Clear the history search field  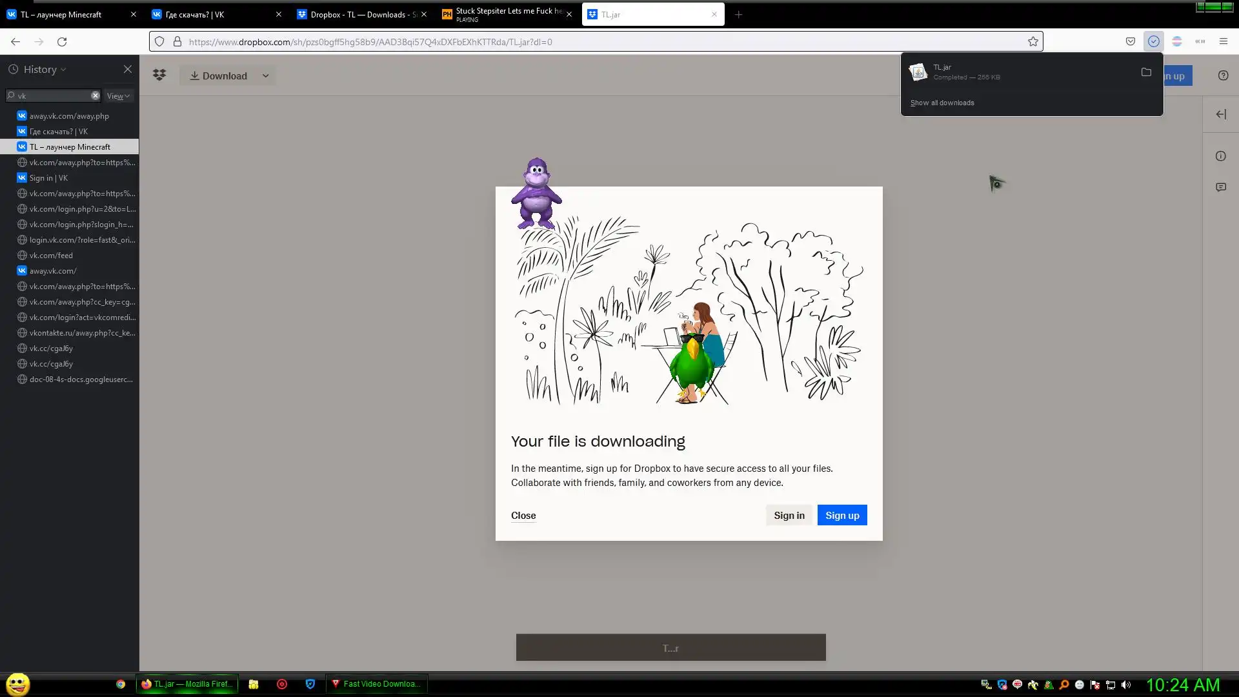[x=96, y=96]
